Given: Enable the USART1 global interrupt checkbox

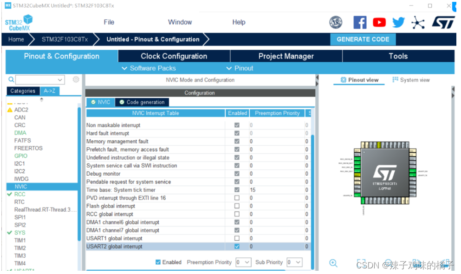Looking at the screenshot, I should 237,238.
